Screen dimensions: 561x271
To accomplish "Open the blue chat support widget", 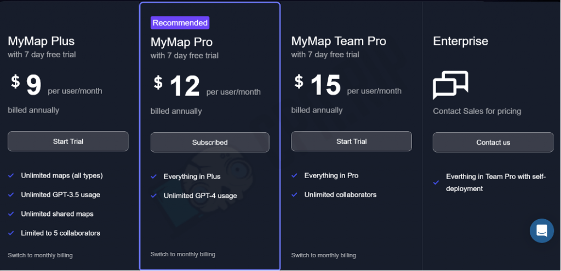I will [x=542, y=231].
